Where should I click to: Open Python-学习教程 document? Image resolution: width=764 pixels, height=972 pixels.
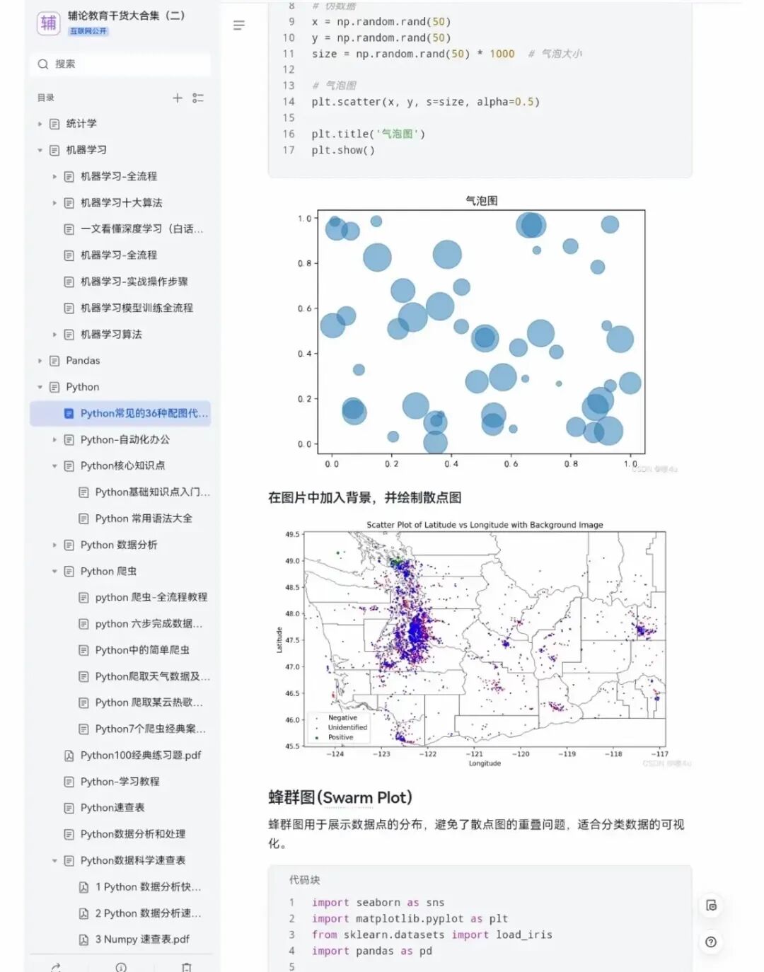click(120, 782)
